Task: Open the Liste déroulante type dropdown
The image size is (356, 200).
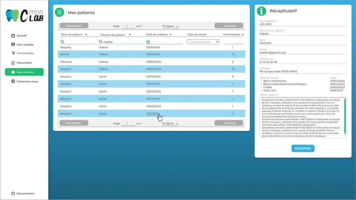Action: click(x=203, y=42)
